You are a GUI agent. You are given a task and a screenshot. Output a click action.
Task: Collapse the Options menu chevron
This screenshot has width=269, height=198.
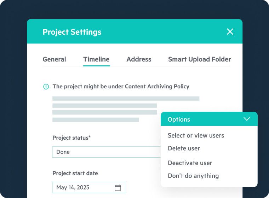247,119
